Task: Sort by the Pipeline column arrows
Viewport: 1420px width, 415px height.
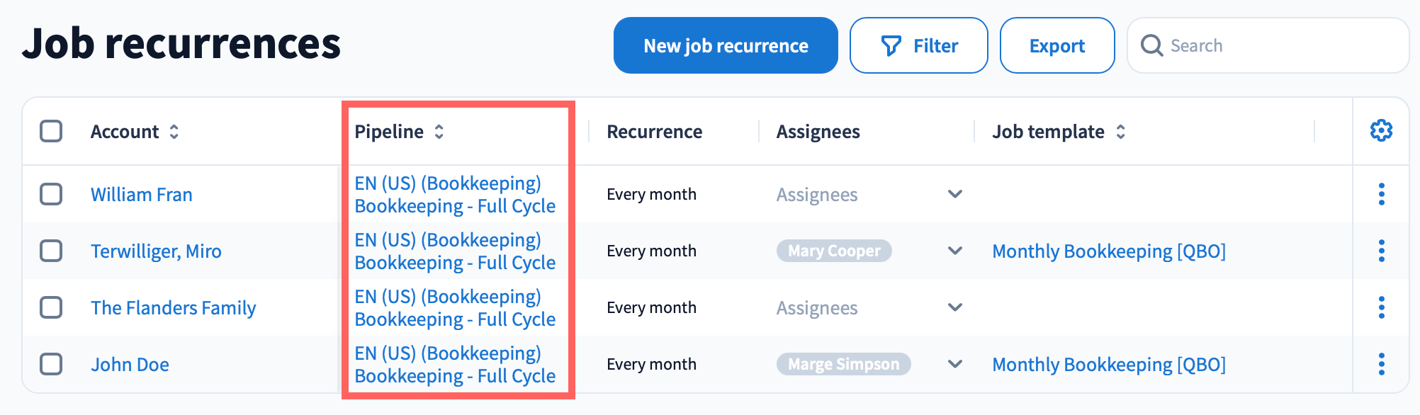Action: (439, 132)
